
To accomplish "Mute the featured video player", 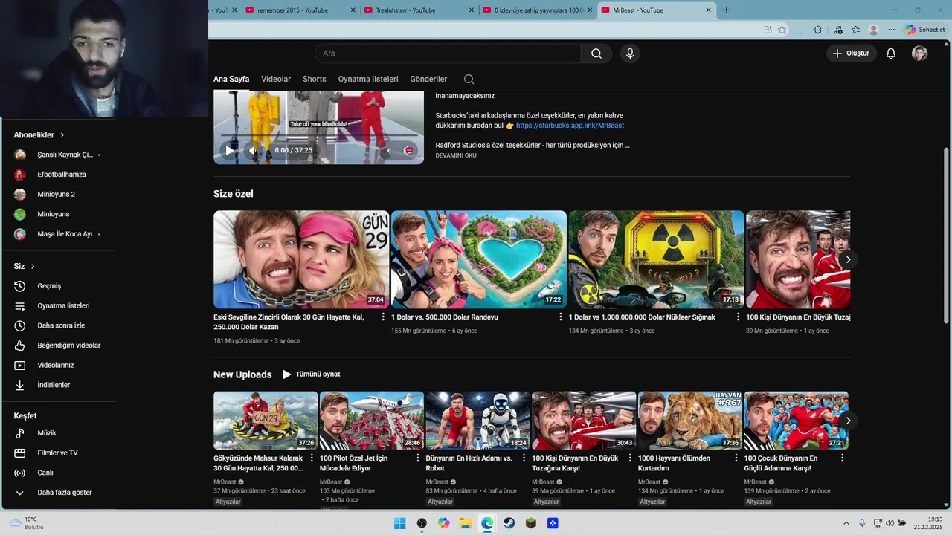I will (253, 150).
